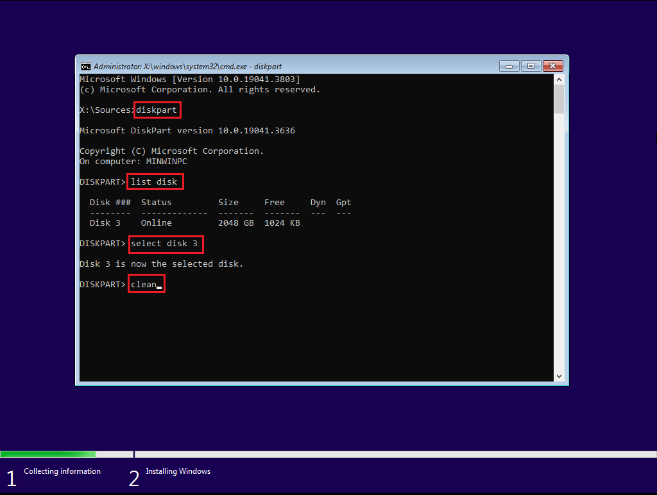Click the step number 2 label
657x495 pixels.
pyautogui.click(x=134, y=477)
